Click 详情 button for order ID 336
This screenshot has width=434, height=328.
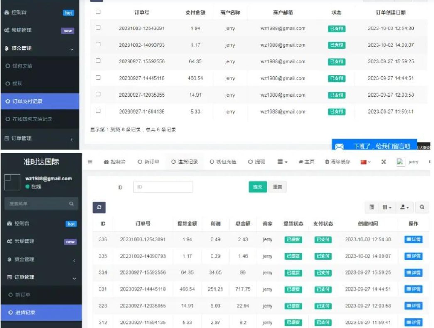pos(413,239)
